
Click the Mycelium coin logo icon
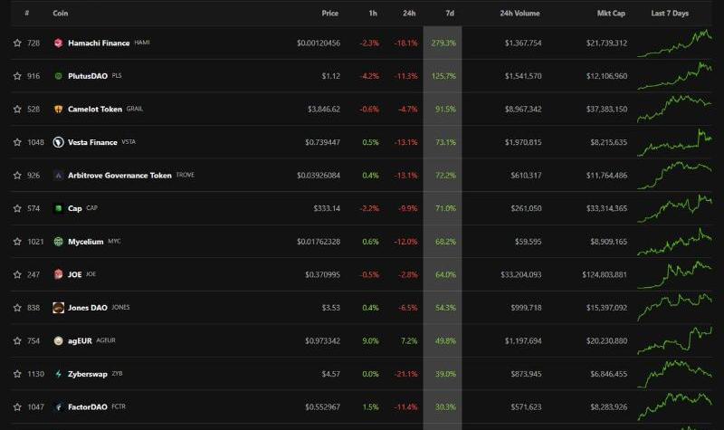(59, 242)
